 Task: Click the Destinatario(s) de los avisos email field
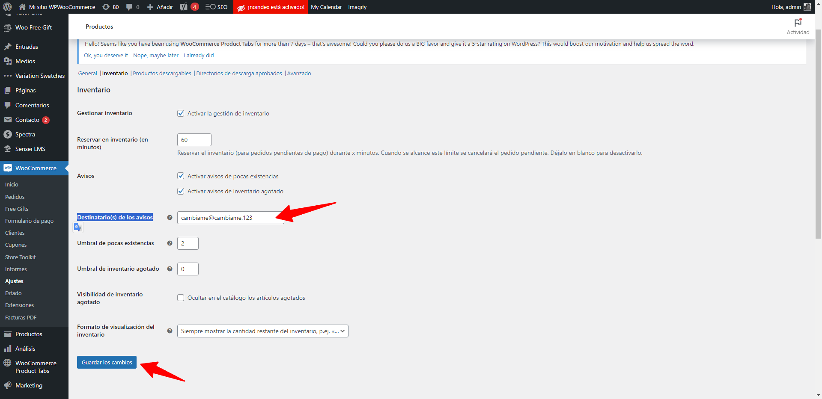click(x=231, y=218)
